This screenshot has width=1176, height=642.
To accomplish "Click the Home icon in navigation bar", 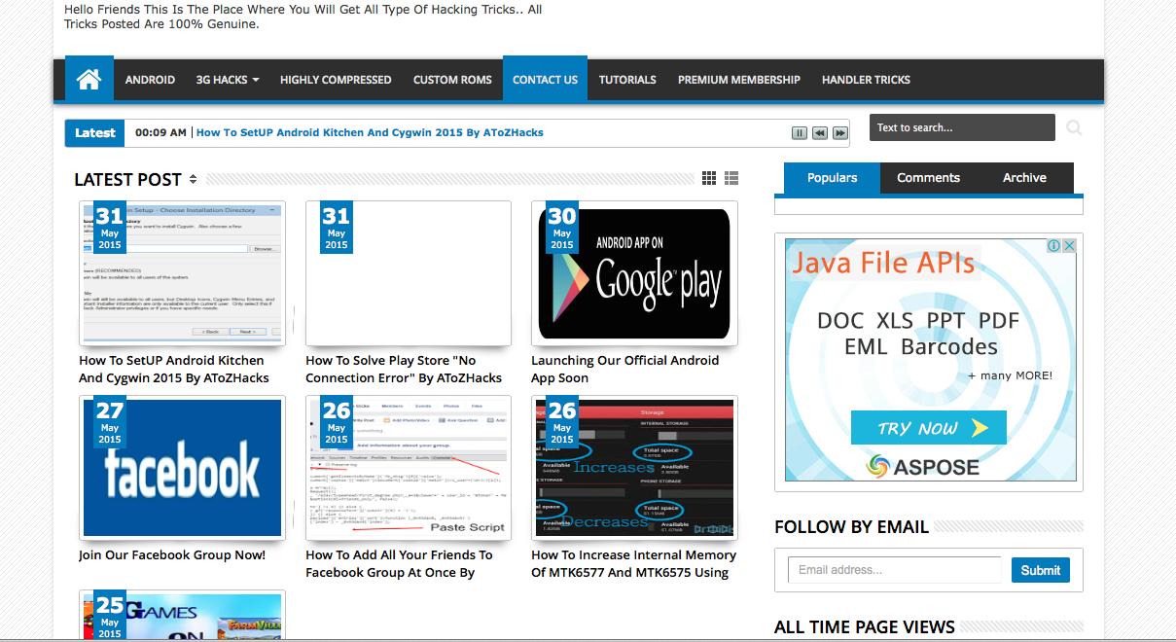I will tap(89, 80).
